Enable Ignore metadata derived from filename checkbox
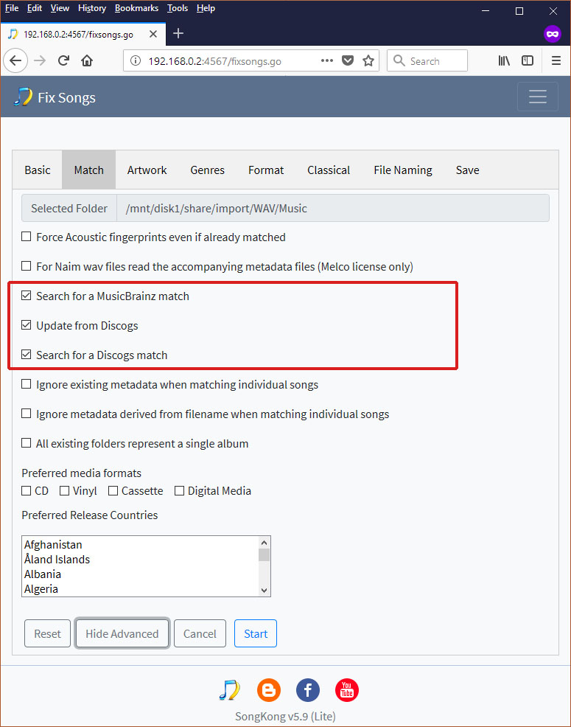The height and width of the screenshot is (727, 571). click(x=27, y=413)
